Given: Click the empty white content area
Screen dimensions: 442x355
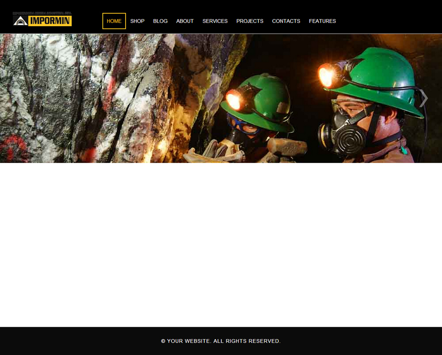Looking at the screenshot, I should [x=221, y=243].
